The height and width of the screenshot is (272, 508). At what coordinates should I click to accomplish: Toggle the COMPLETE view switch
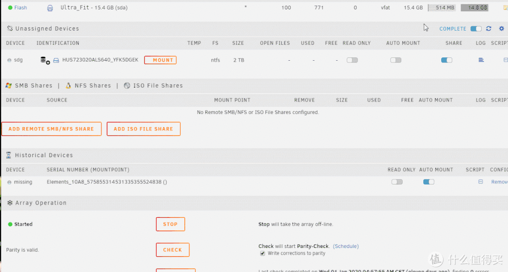[x=476, y=29]
